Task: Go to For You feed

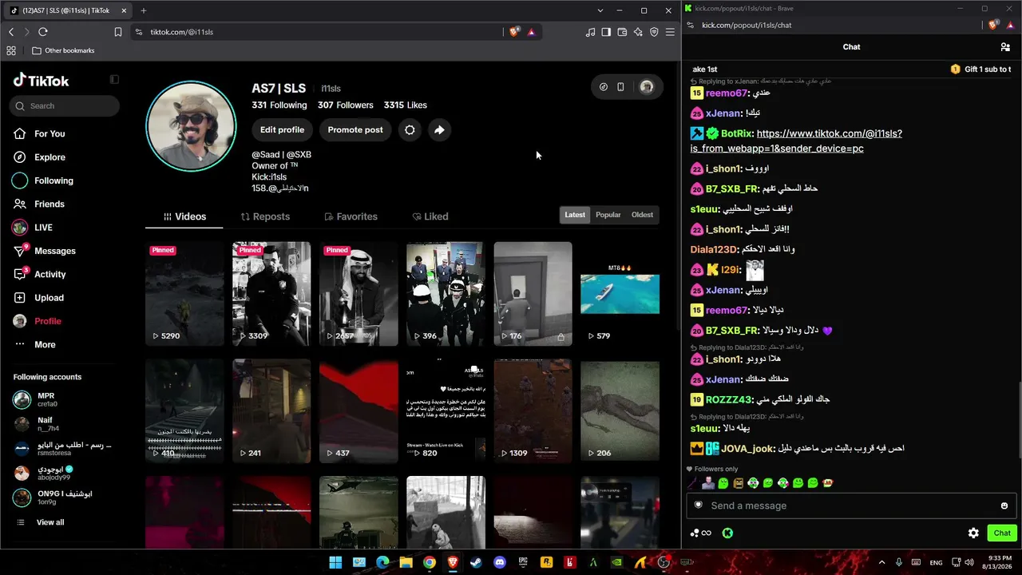Action: tap(50, 134)
